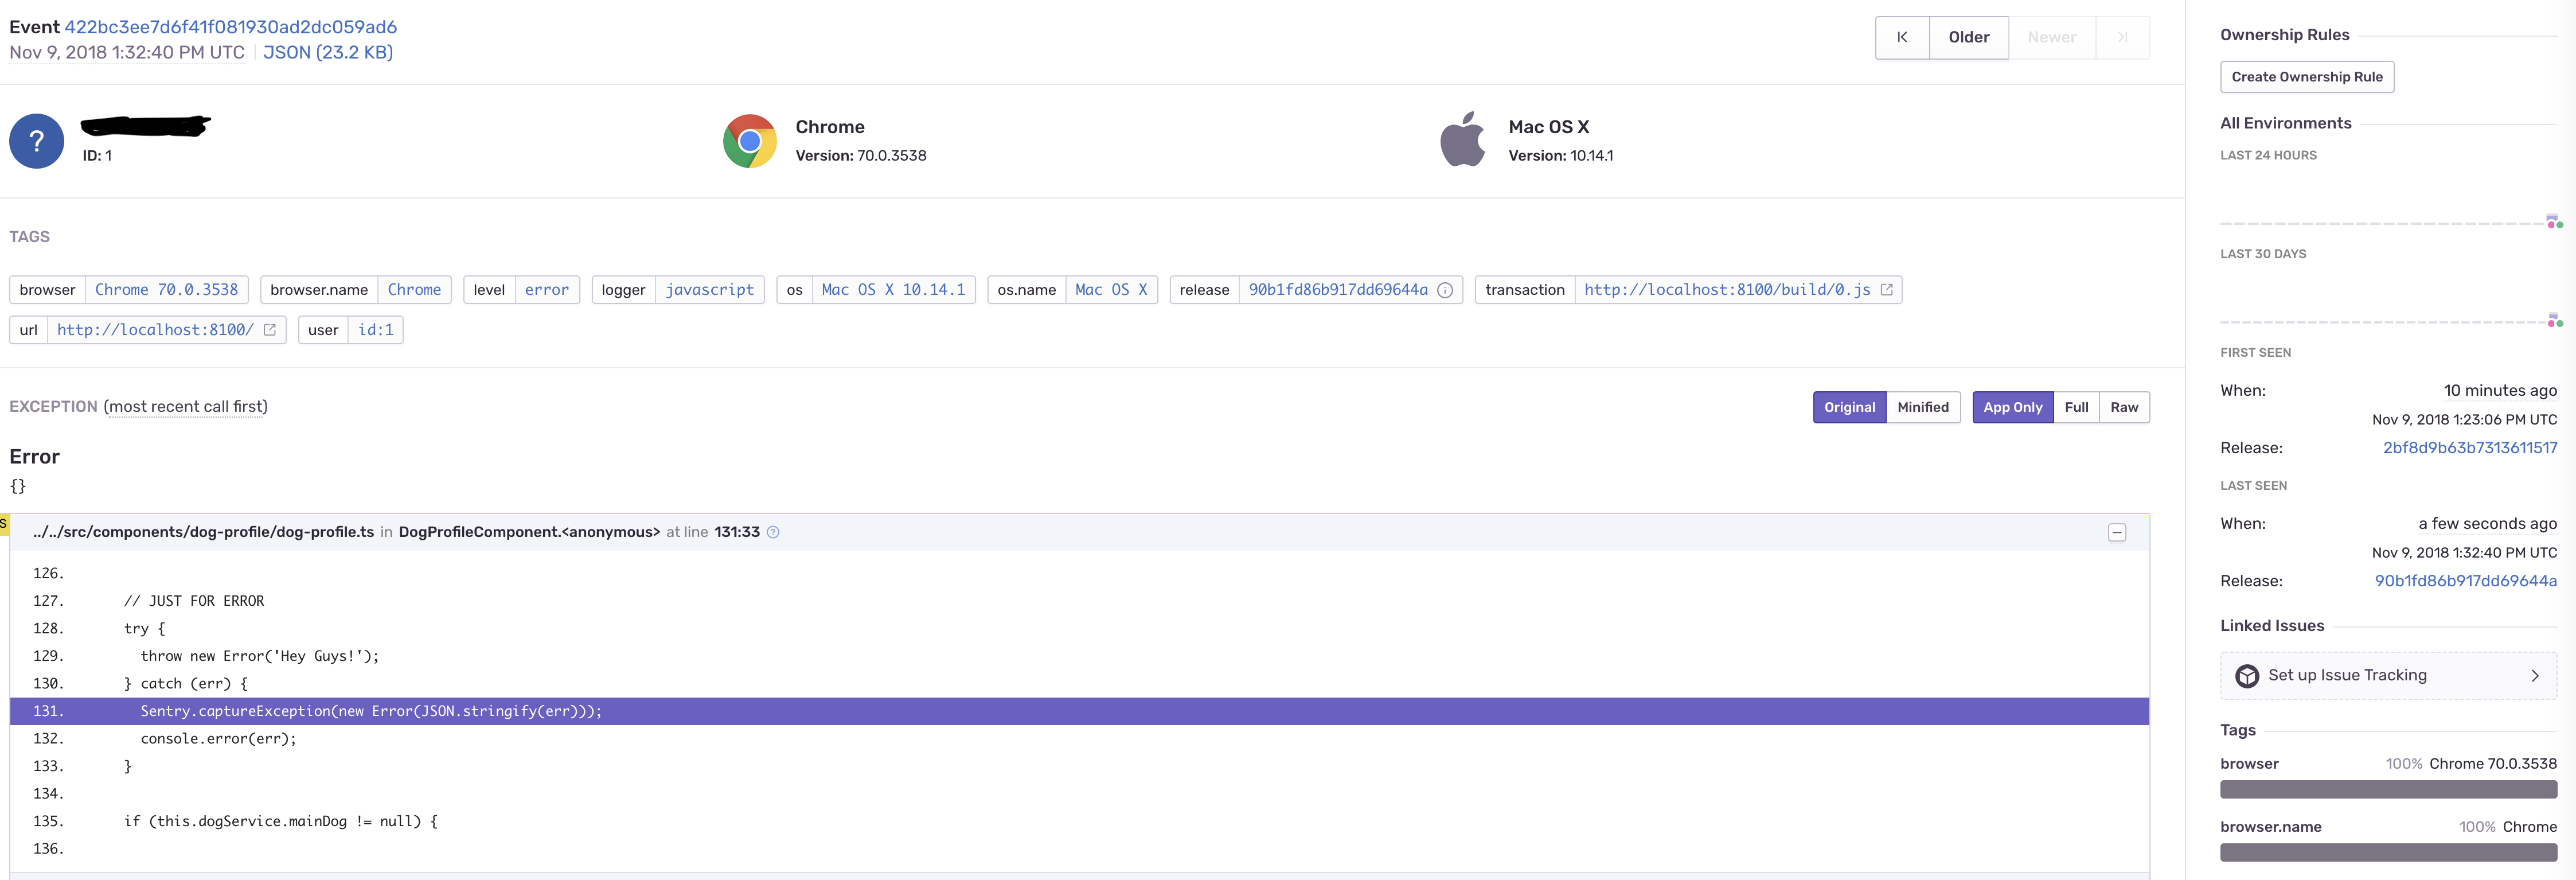Click the info icon next to line 131:33
This screenshot has width=2576, height=880.
point(772,532)
